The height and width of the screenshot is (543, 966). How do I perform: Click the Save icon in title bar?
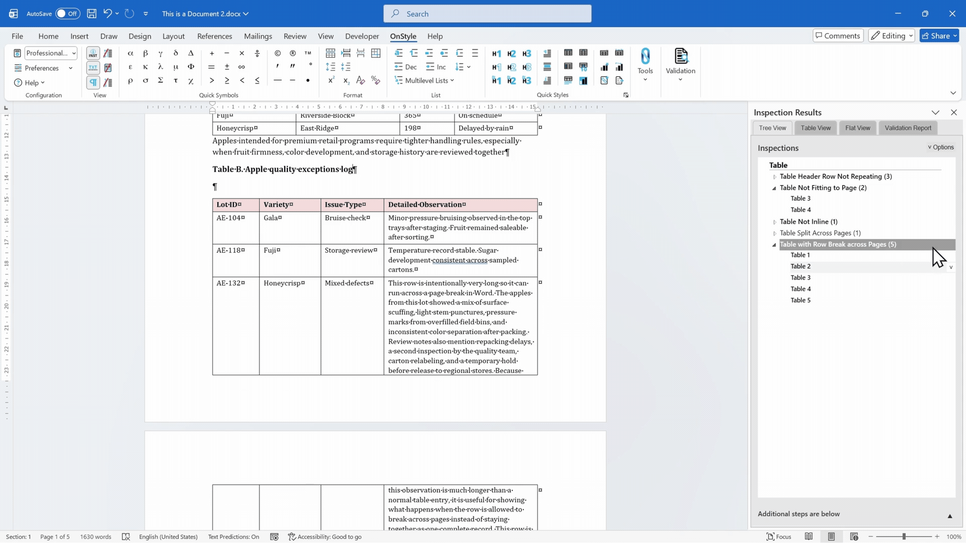92,14
